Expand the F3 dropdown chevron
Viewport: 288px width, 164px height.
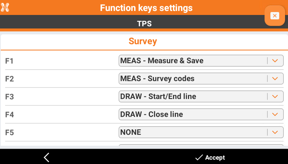(275, 97)
